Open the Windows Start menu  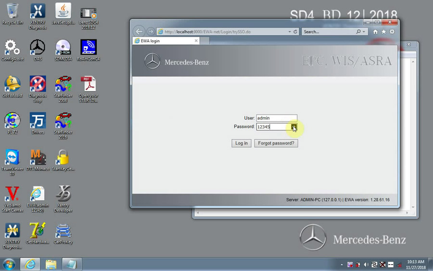click(9, 264)
